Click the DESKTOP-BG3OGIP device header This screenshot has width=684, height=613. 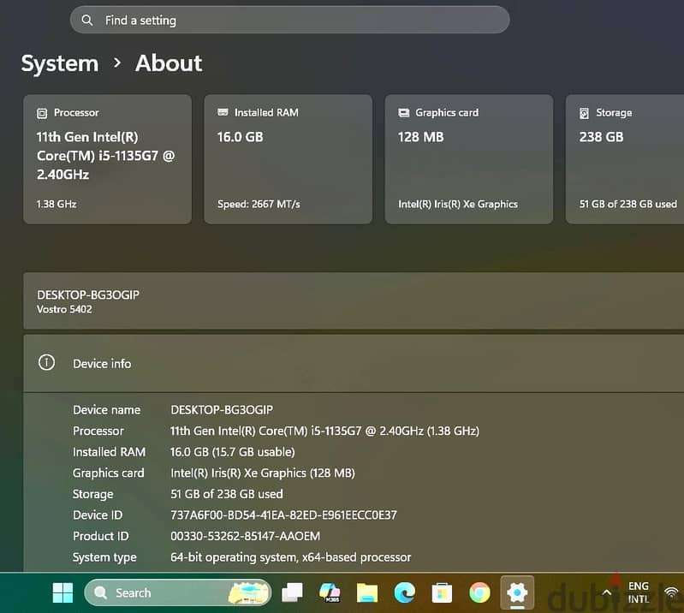[88, 295]
